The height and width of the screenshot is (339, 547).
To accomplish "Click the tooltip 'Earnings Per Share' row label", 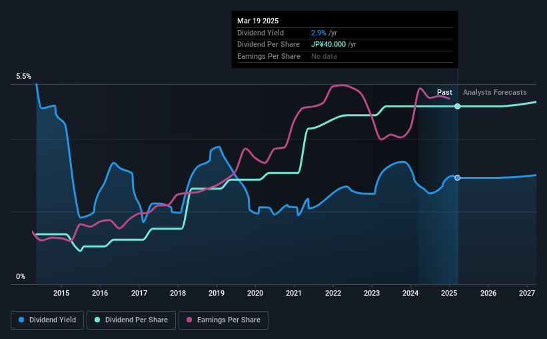I will [269, 56].
